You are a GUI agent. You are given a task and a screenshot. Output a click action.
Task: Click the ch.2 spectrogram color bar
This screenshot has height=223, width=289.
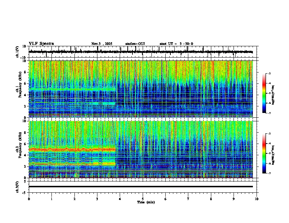click(264, 153)
